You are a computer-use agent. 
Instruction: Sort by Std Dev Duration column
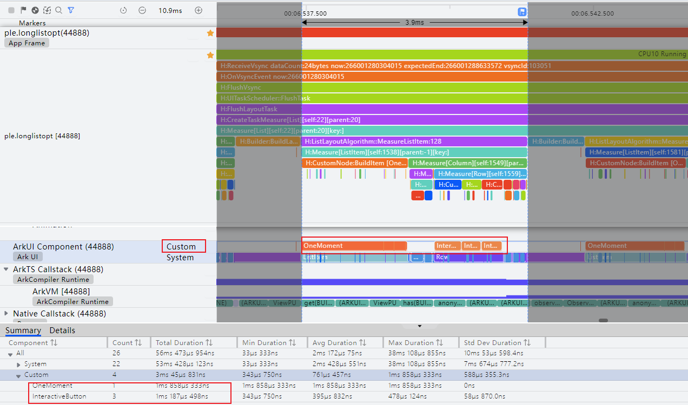[x=498, y=342]
